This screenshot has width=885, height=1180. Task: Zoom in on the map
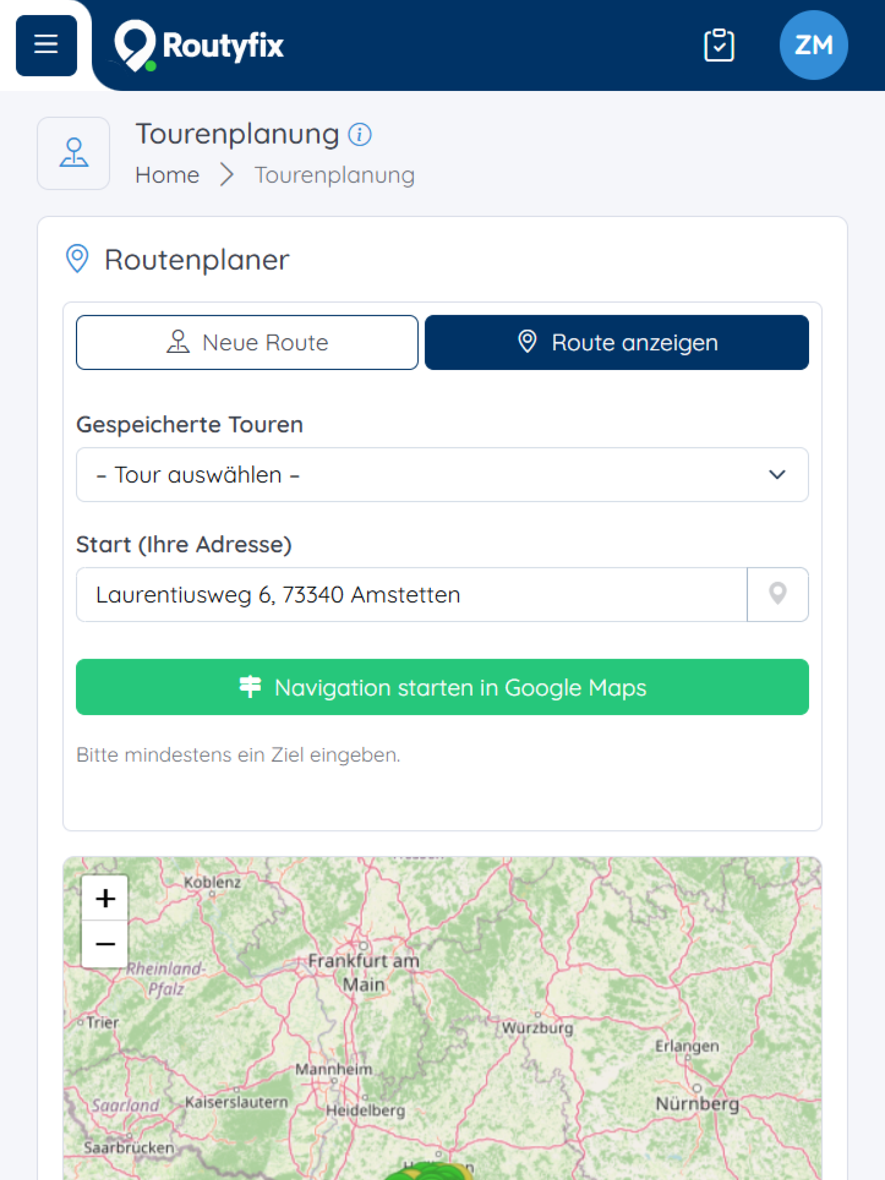(105, 898)
